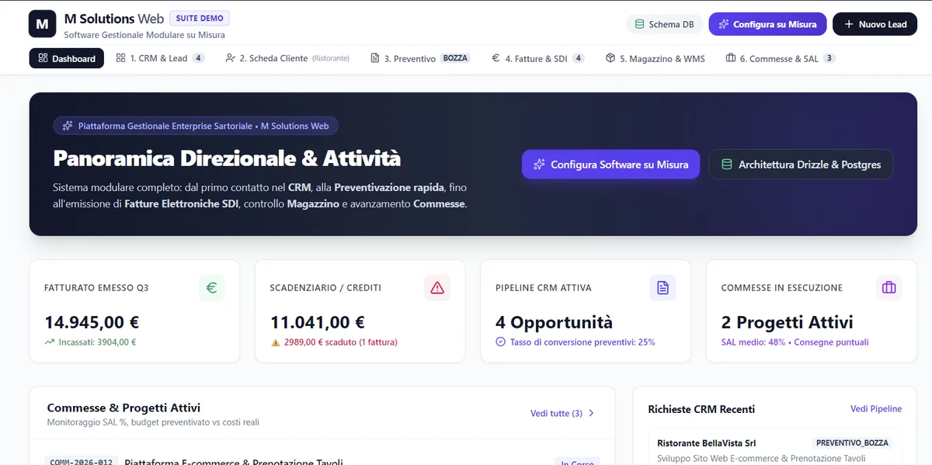Click the Magazzino & WMS box icon
Viewport: 932px width, 465px height.
click(610, 58)
